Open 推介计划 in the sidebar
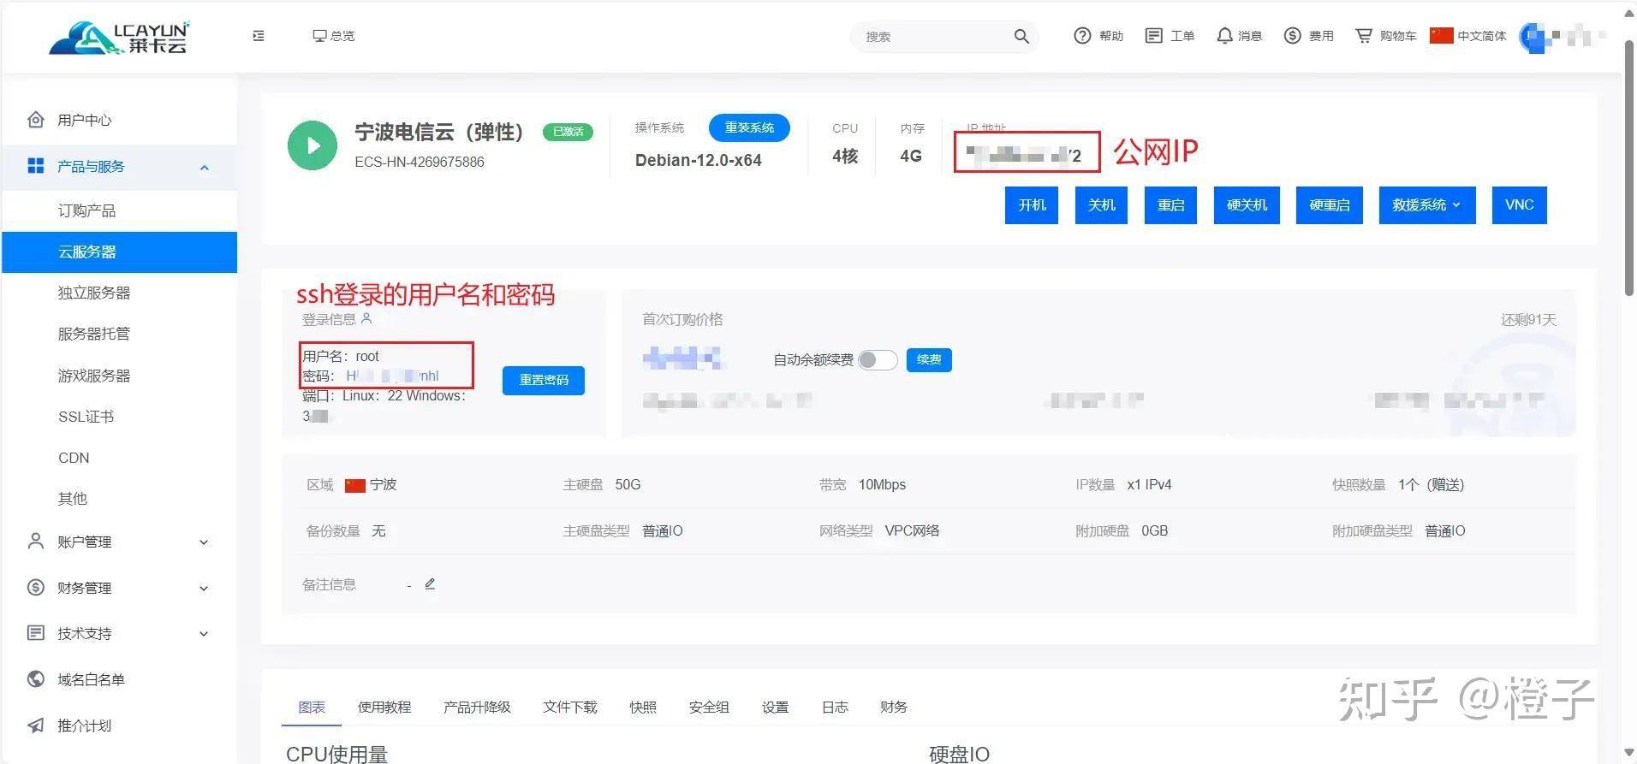Screen dimensions: 1637x764 click(x=84, y=726)
